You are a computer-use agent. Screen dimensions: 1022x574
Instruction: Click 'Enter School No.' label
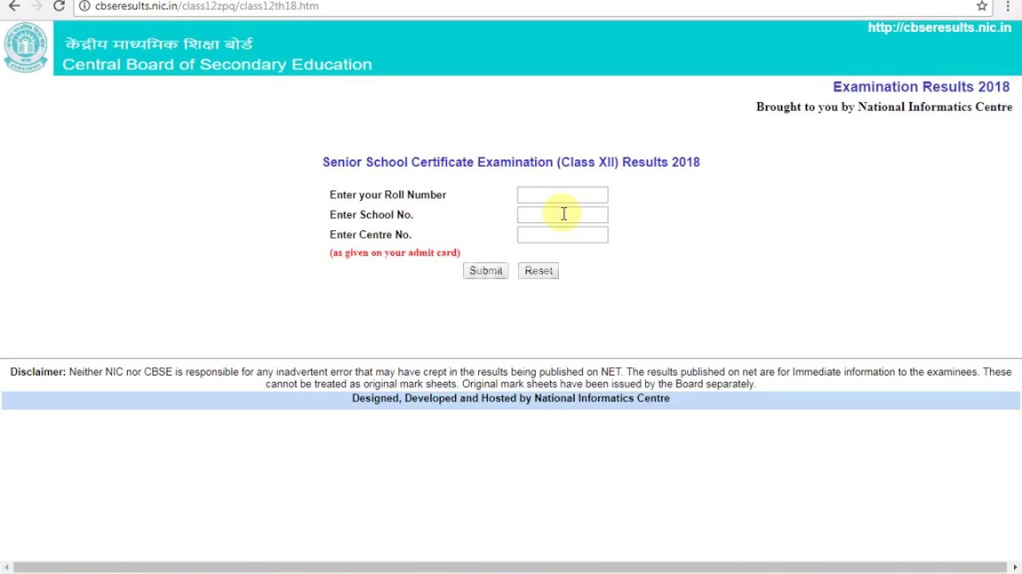click(x=371, y=214)
